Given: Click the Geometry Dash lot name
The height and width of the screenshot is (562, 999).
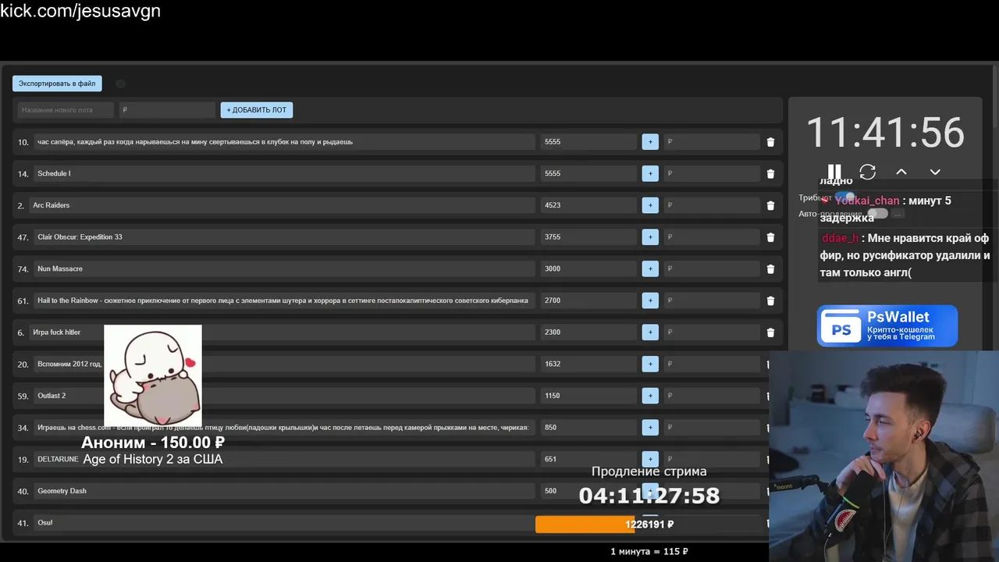Looking at the screenshot, I should (x=62, y=491).
